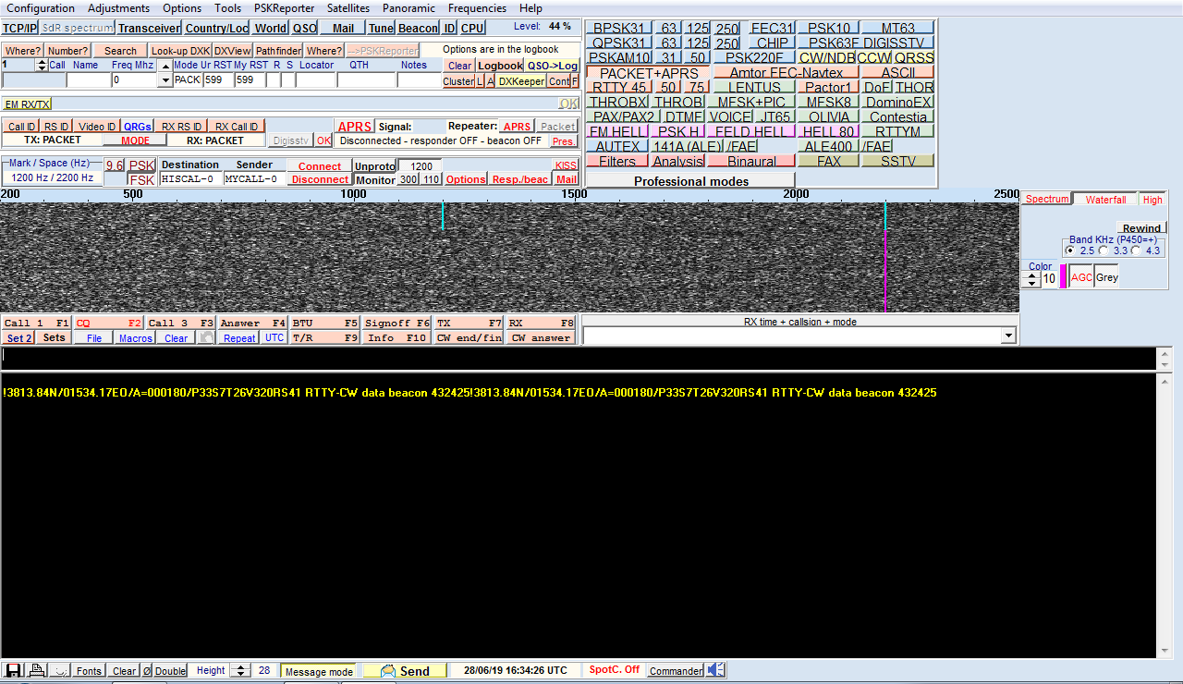Viewport: 1183px width, 684px height.
Task: Select the 3.3 KHz band radio button
Action: [1104, 250]
